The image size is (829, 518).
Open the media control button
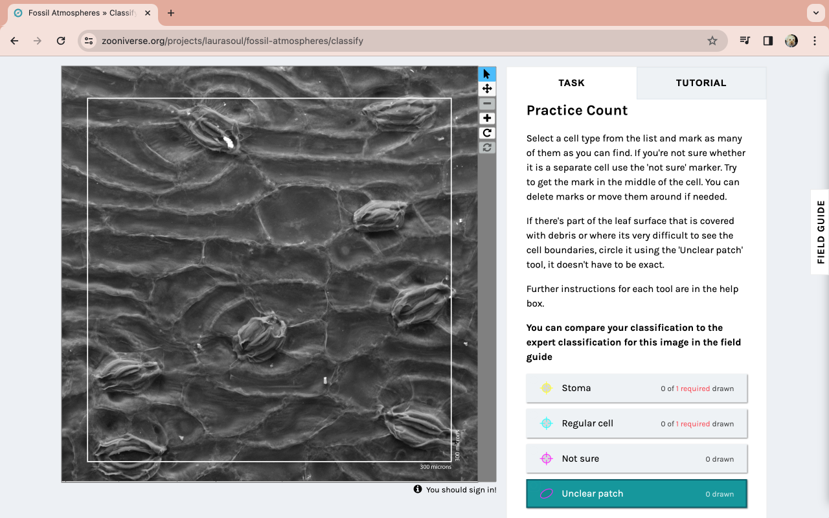pyautogui.click(x=745, y=41)
